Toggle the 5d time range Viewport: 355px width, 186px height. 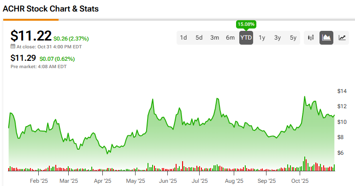tap(199, 38)
